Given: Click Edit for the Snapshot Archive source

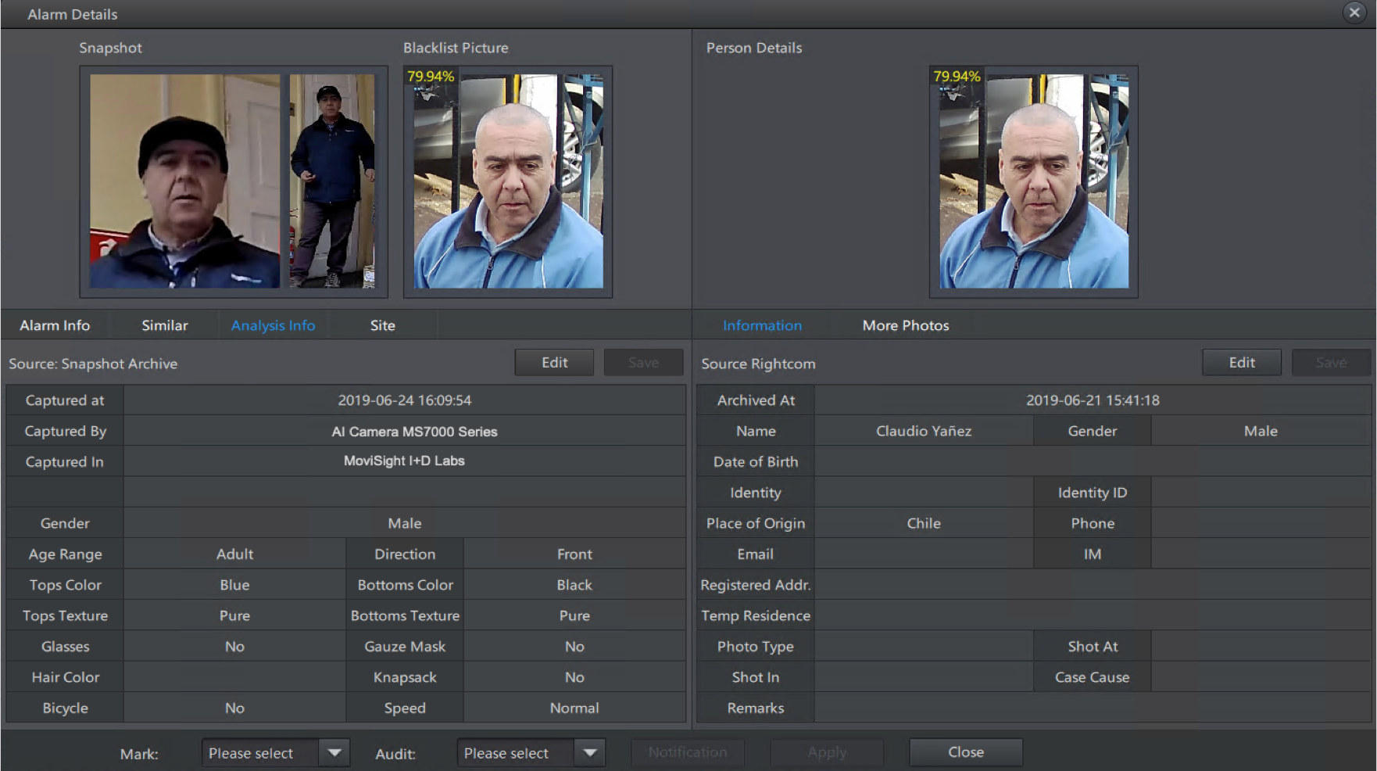Looking at the screenshot, I should click(554, 363).
